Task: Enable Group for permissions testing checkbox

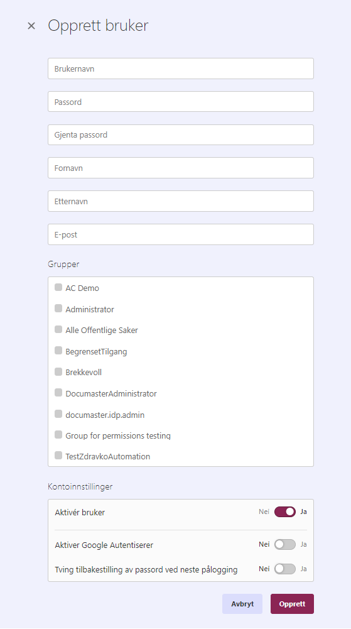Action: pyautogui.click(x=58, y=434)
